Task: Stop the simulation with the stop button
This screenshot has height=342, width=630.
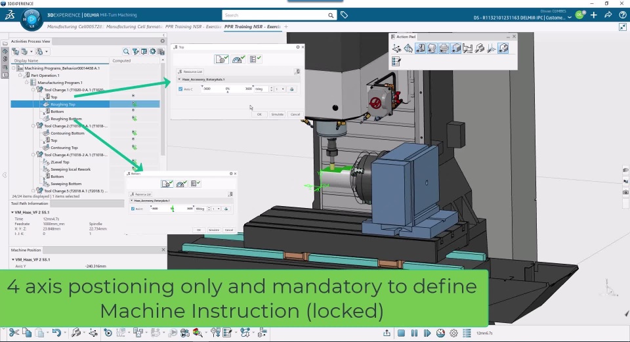Action: [401, 333]
